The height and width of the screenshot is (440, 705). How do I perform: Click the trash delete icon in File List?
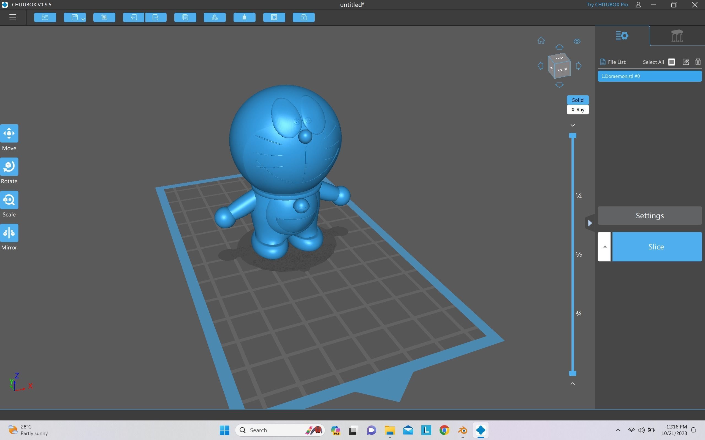click(x=698, y=62)
